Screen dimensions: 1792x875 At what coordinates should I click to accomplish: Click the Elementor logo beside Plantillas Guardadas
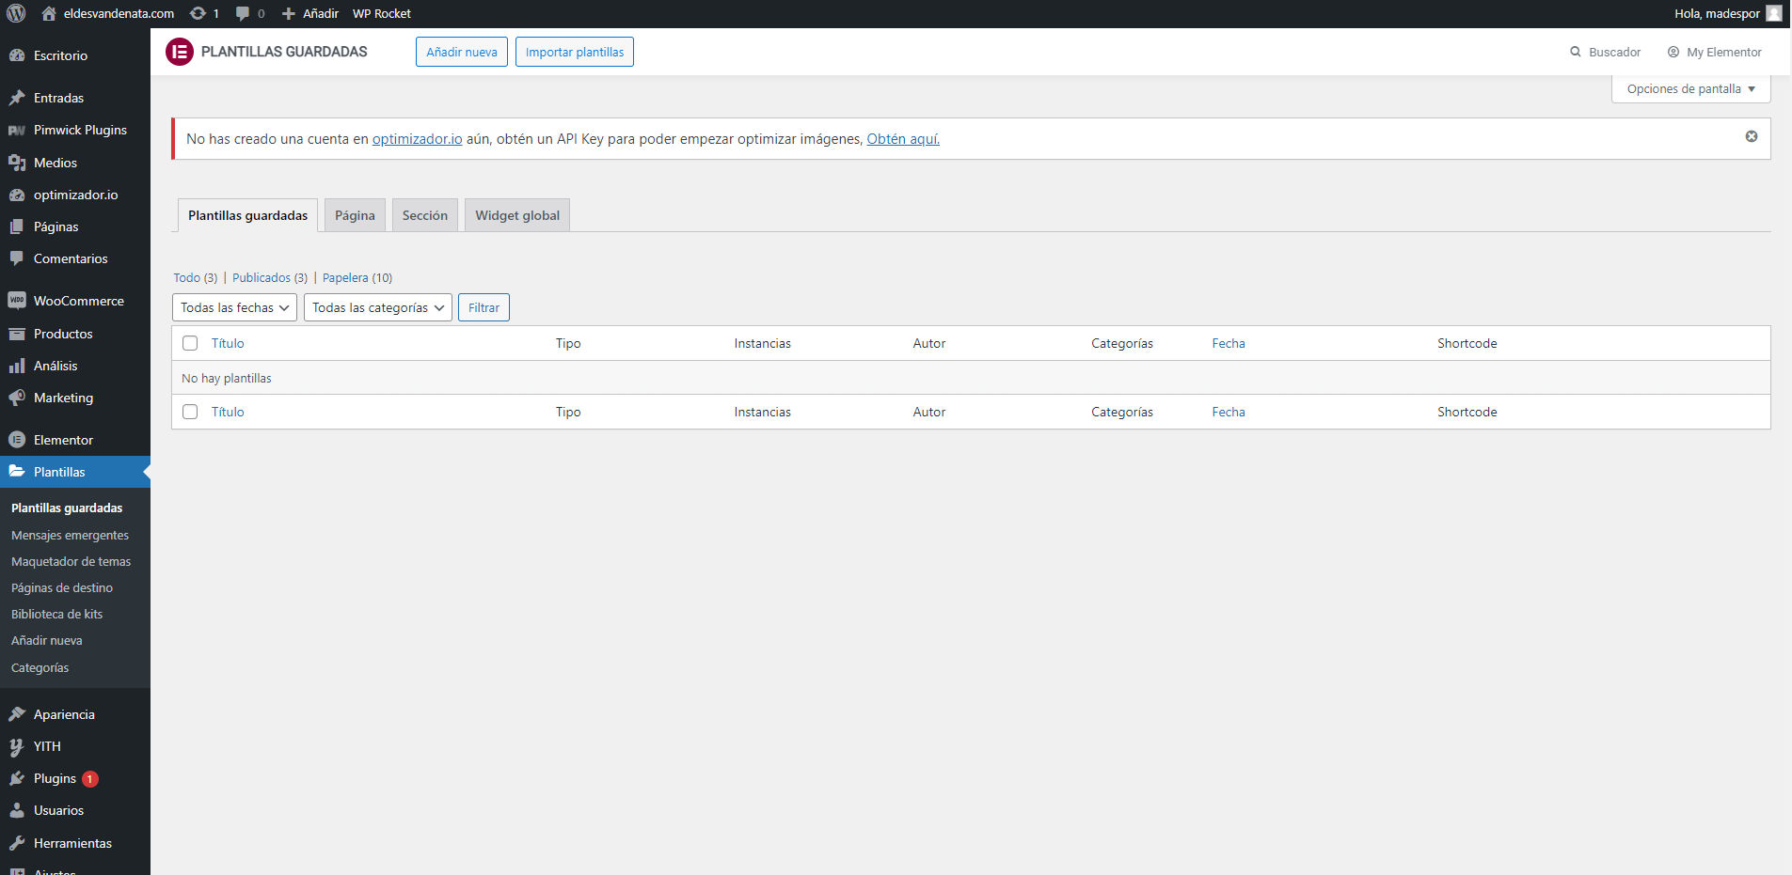point(180,52)
